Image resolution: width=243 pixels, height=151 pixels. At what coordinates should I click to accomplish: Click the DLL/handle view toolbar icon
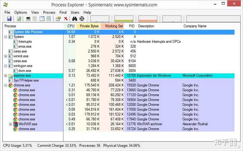(x=49, y=19)
